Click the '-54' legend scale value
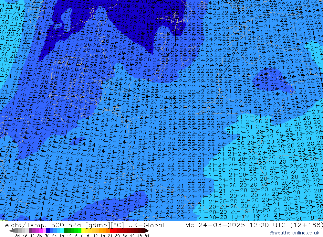Image resolution: width=323 pixels, height=237 pixels. pyautogui.click(x=16, y=236)
